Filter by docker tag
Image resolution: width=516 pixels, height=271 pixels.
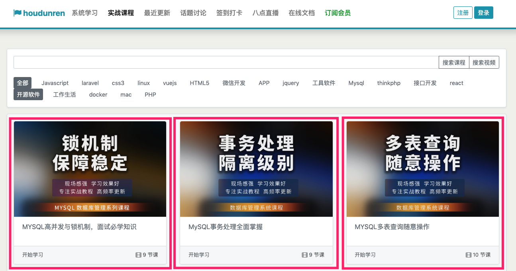[x=98, y=95]
